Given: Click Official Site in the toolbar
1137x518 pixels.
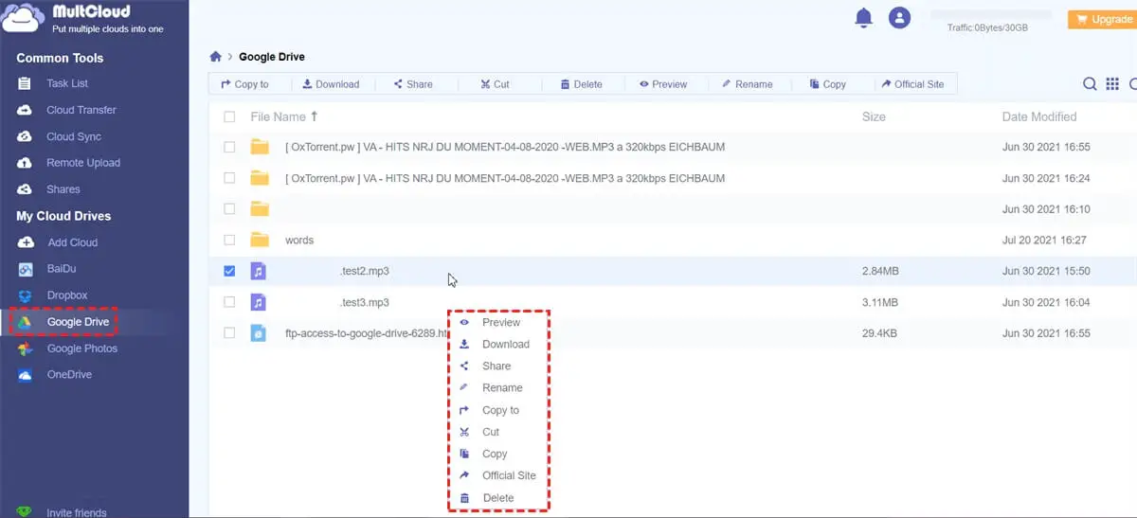Looking at the screenshot, I should tap(912, 84).
